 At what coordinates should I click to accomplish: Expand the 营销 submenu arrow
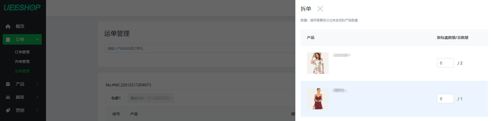click(38, 110)
